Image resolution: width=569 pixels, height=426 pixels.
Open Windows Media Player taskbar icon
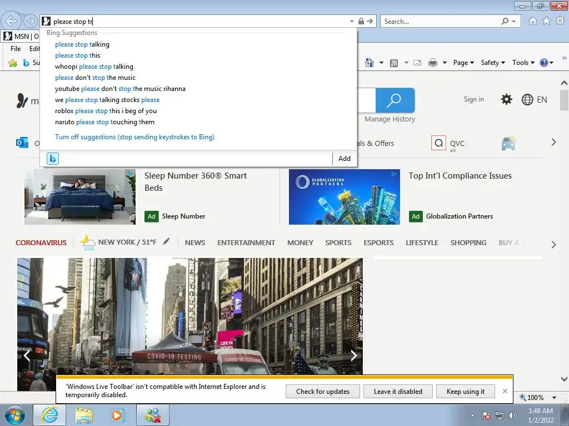[x=117, y=415]
